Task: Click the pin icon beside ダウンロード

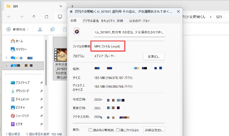Action: pos(42,91)
